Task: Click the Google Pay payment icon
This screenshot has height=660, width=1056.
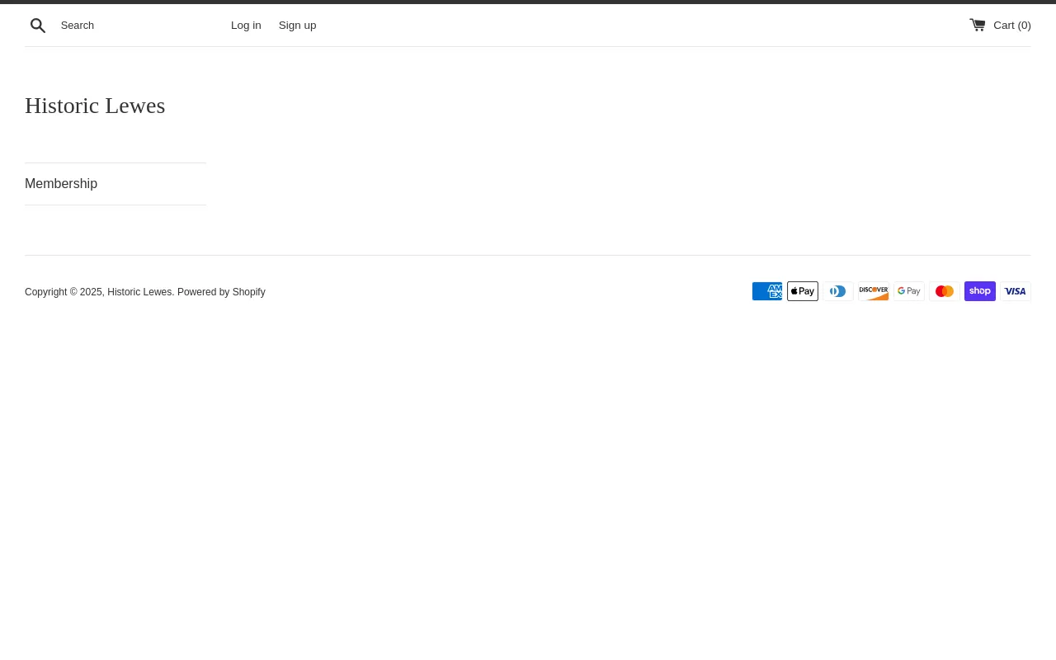Action: pos(909,291)
